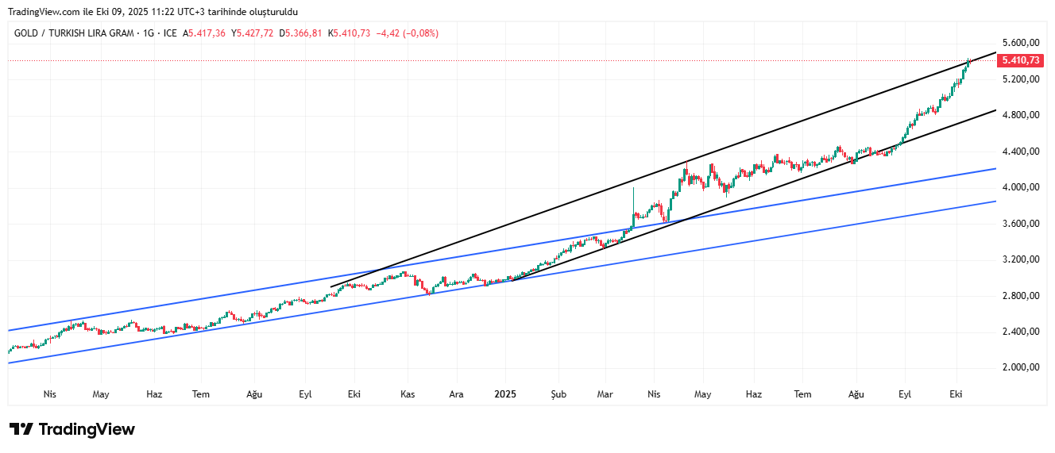This screenshot has width=1055, height=453.
Task: Click the red 5.410,73 current price label
Action: coord(1020,60)
